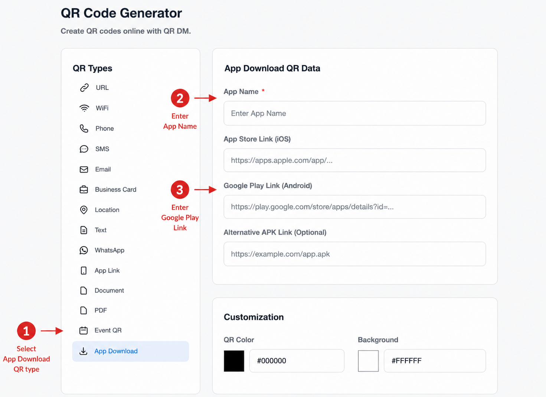Select the Text QR type
Image resolution: width=546 pixels, height=397 pixels.
click(131, 230)
